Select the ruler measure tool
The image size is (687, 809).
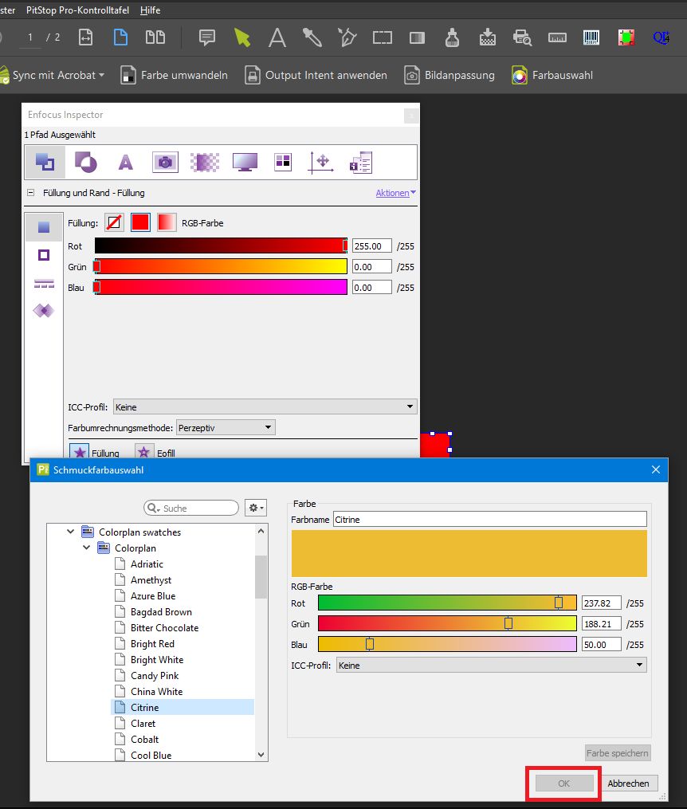tap(557, 37)
